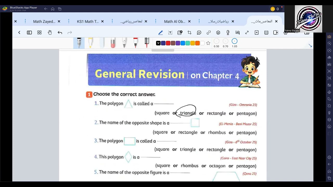Insert a link with the chain icon

coord(209,32)
